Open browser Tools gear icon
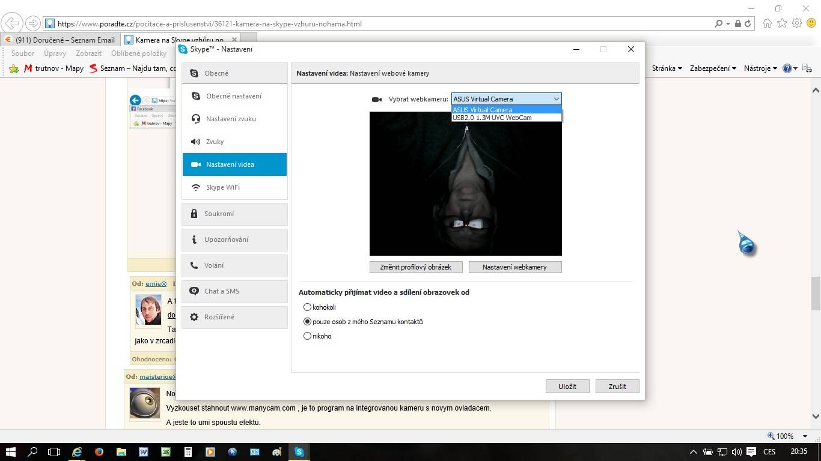 click(x=797, y=23)
